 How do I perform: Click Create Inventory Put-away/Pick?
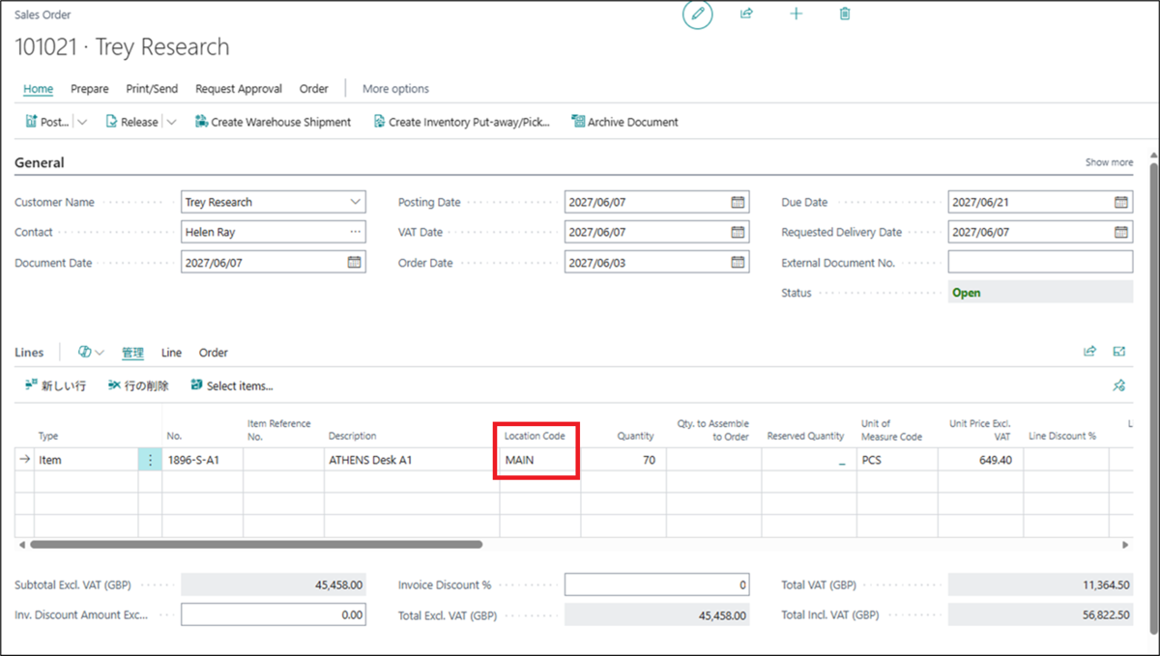tap(461, 123)
